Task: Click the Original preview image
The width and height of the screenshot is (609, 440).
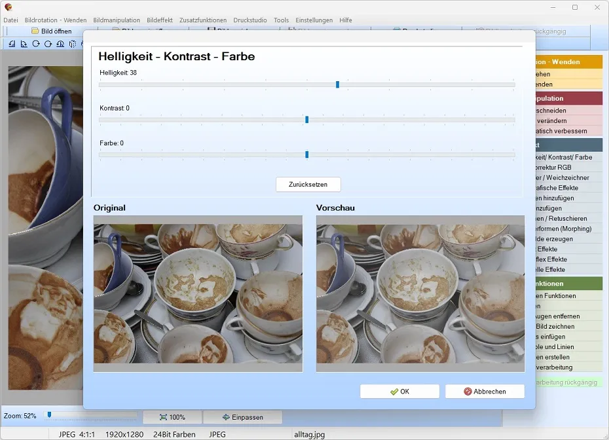Action: click(198, 293)
